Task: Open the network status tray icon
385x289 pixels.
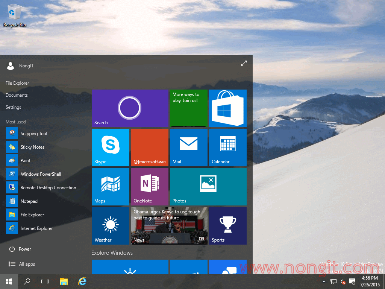Action: point(333,281)
